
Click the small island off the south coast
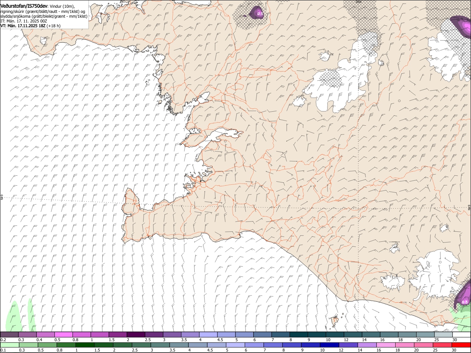(334, 321)
